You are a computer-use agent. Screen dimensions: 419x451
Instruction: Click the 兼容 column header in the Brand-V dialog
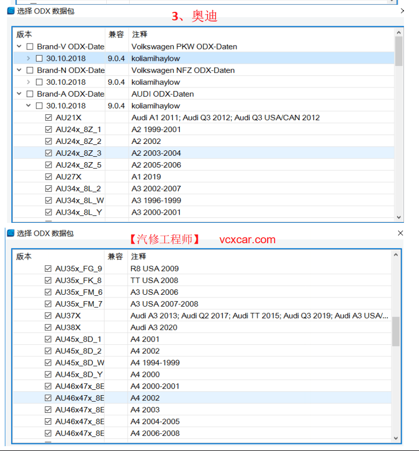[x=116, y=34]
